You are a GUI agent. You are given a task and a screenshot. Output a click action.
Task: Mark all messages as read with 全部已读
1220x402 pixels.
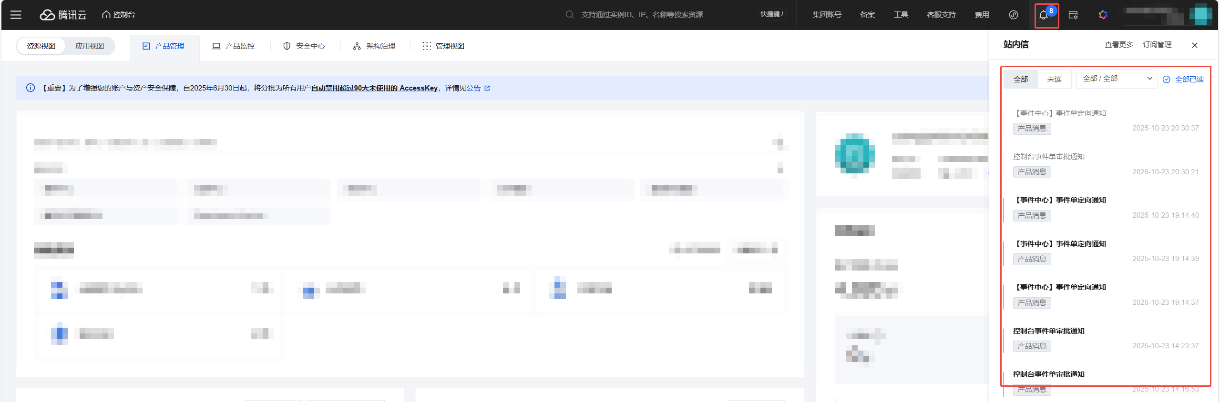(1183, 80)
